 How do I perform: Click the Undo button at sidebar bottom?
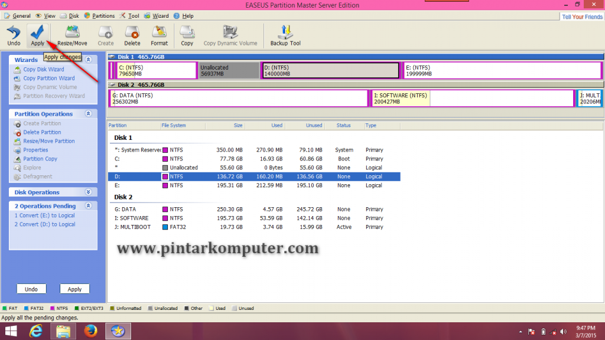[x=31, y=289]
